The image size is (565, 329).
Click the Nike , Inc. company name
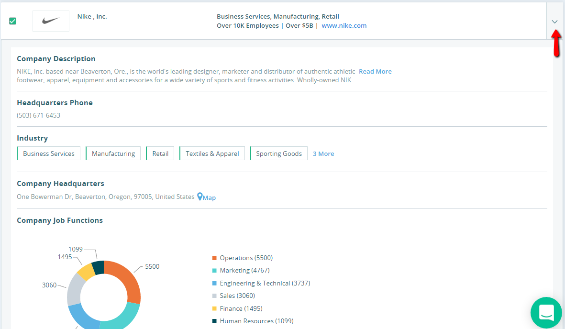(x=92, y=17)
